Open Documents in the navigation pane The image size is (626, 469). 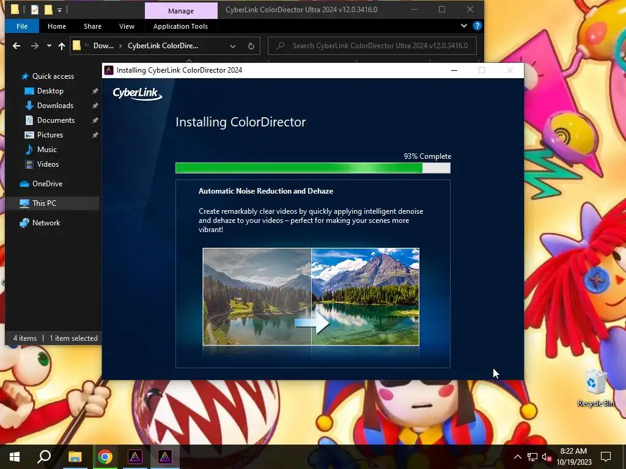tap(56, 120)
